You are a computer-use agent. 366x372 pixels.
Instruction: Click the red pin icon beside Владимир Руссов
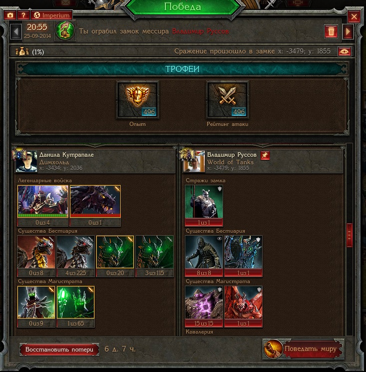(265, 155)
